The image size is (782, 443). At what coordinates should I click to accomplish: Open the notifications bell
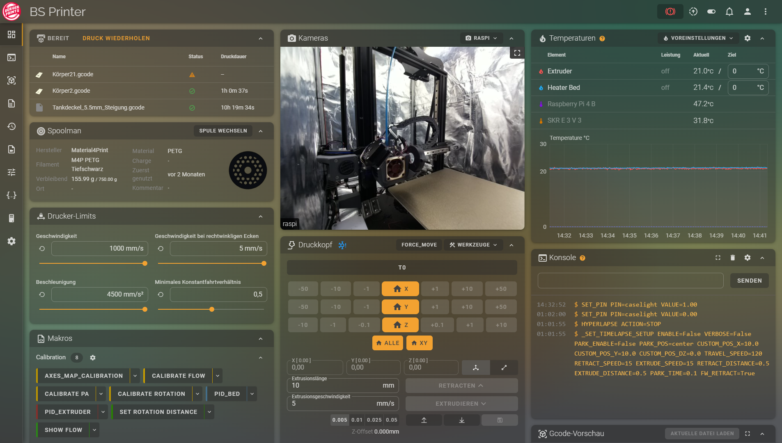coord(729,11)
